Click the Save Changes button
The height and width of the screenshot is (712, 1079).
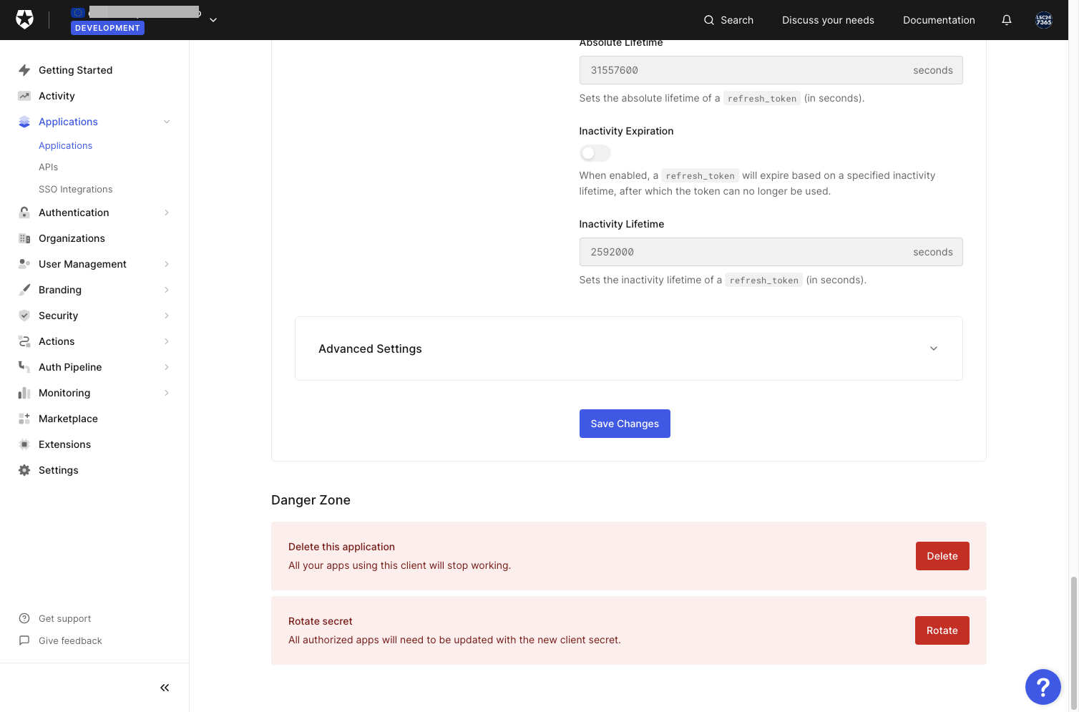[625, 424]
